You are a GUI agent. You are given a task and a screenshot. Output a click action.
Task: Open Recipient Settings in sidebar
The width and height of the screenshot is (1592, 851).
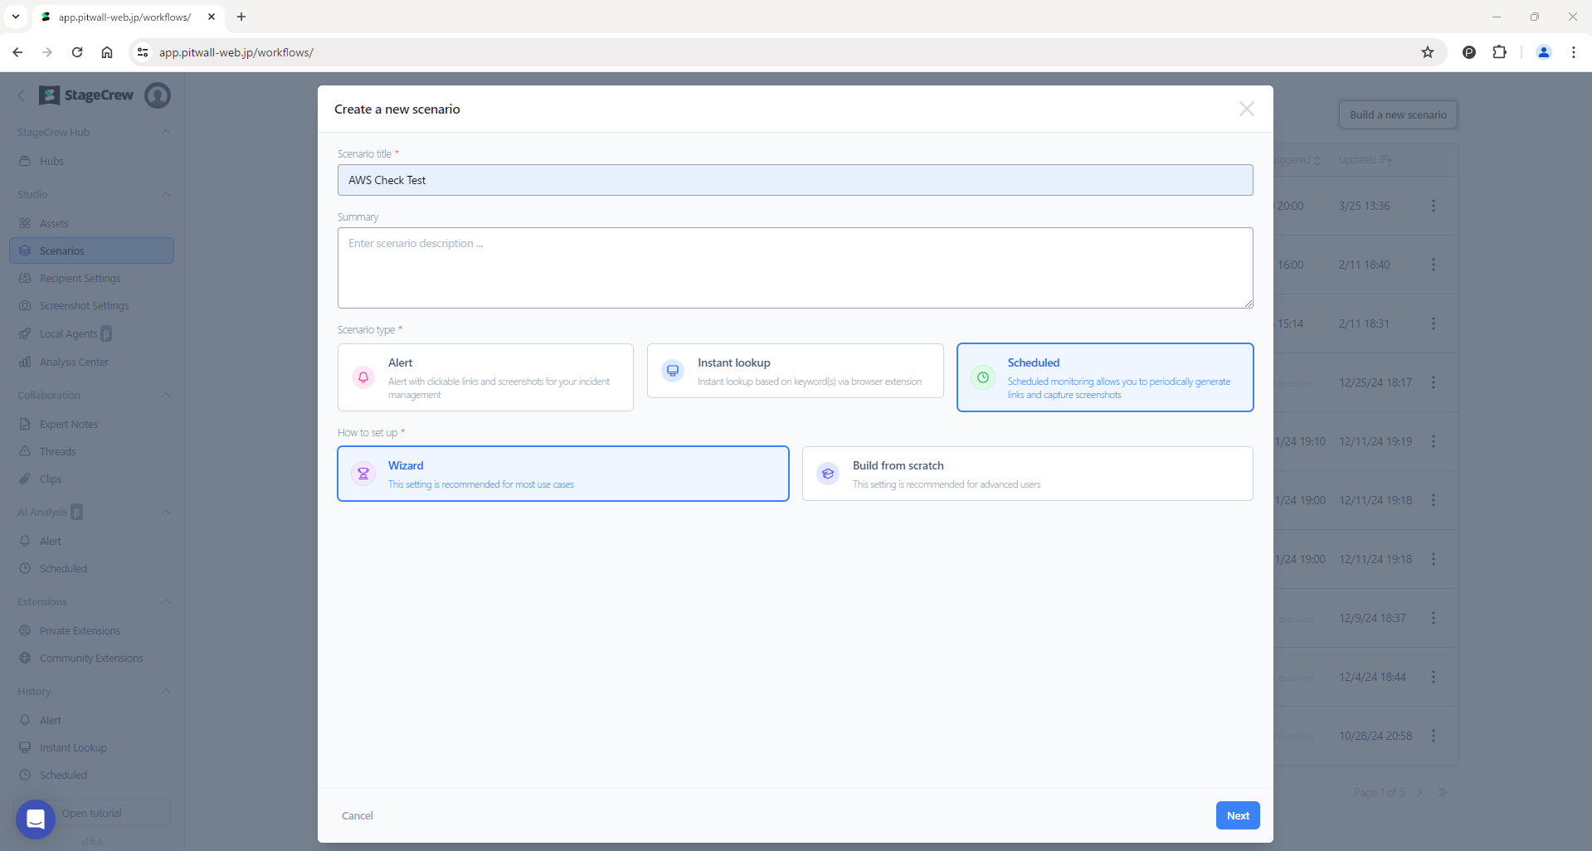pos(80,279)
